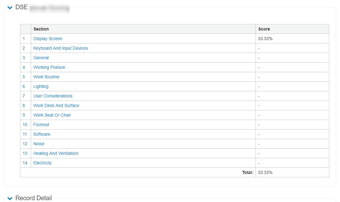Screen dimensions: 340x202
Task: Click the Heating And Ventilation link
Action: point(55,153)
